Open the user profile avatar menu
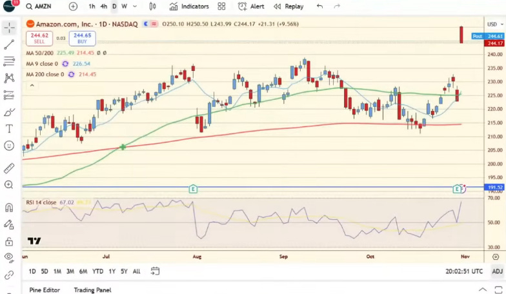Viewport: 506px width, 294px height. coord(9,6)
